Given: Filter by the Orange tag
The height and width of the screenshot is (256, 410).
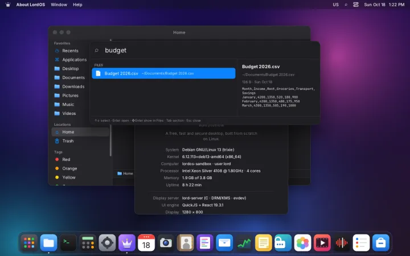Looking at the screenshot, I should click(x=80, y=168).
